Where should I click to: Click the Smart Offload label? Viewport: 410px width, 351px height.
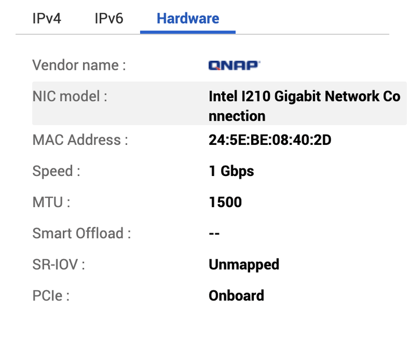(82, 233)
